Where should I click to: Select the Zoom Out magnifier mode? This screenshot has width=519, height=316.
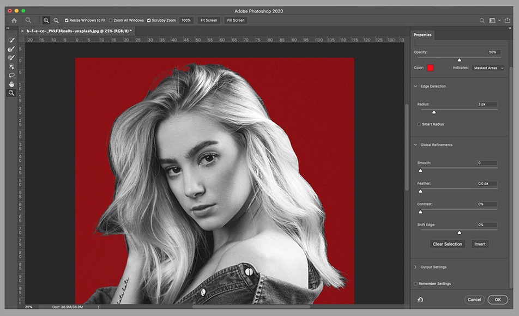pyautogui.click(x=56, y=21)
